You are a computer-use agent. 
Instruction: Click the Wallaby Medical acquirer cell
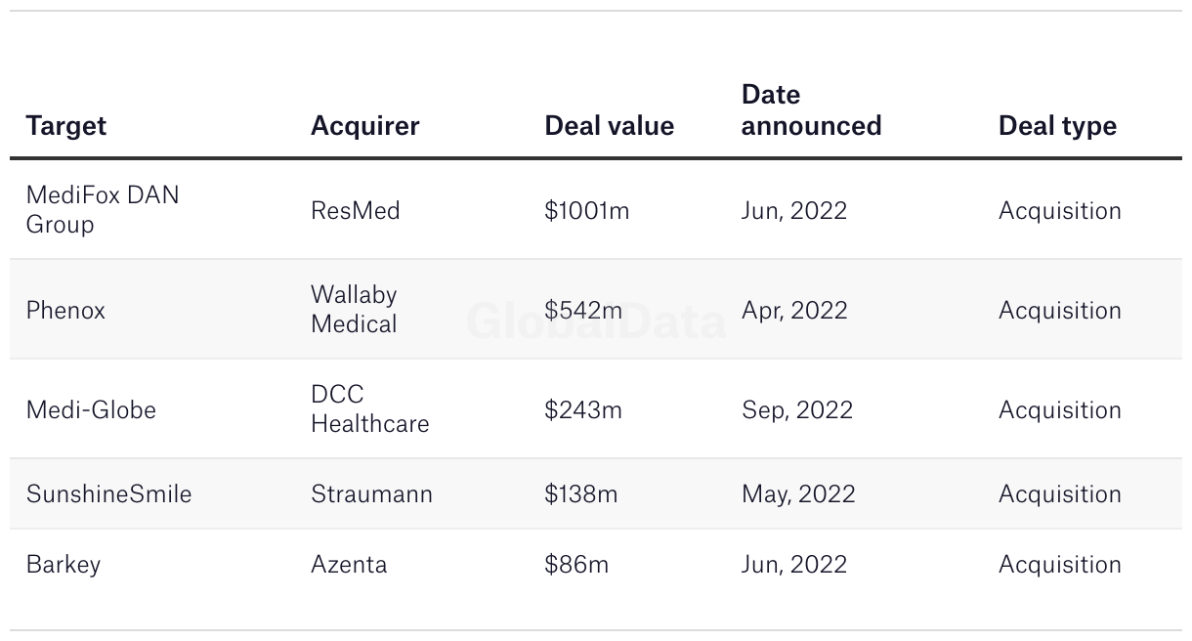click(x=354, y=309)
